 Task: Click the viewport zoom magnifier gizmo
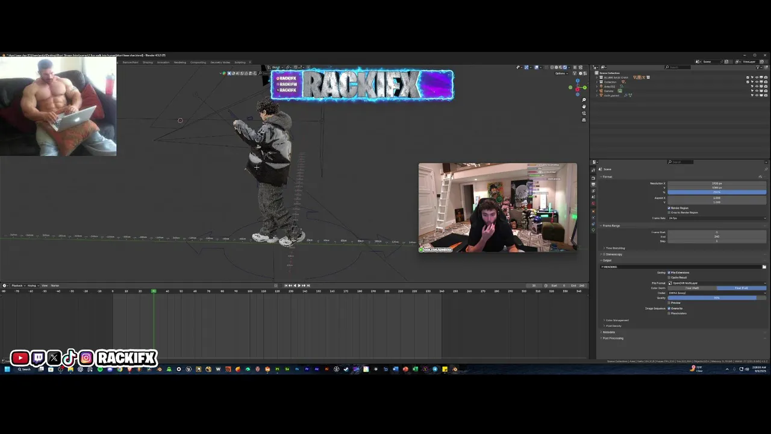tap(584, 100)
